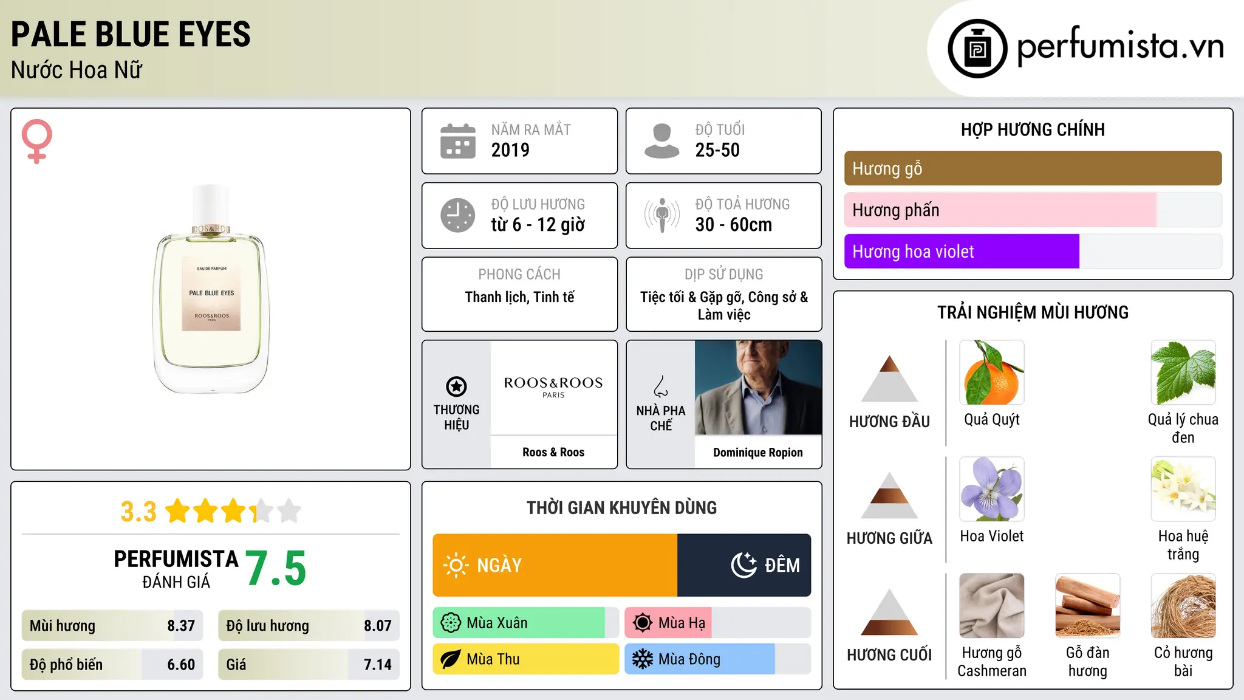Click the Nước Hoa Nữ subtitle
The height and width of the screenshot is (700, 1244).
click(77, 70)
